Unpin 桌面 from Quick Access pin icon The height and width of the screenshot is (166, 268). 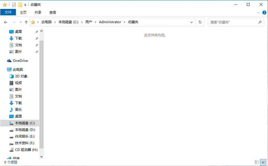click(x=37, y=32)
